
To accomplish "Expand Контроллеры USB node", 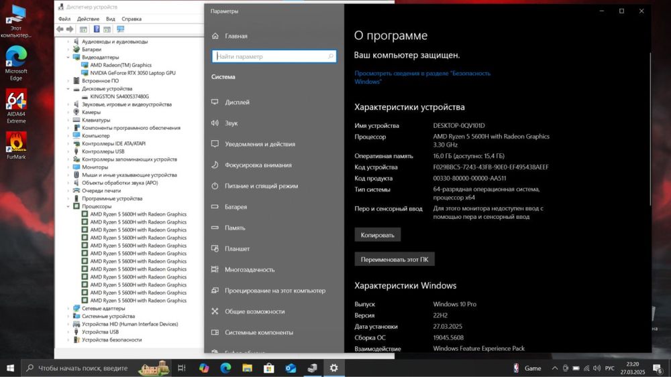I will 68,151.
